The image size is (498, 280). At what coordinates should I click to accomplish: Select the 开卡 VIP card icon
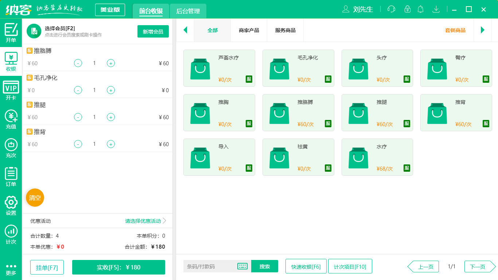coord(11,90)
